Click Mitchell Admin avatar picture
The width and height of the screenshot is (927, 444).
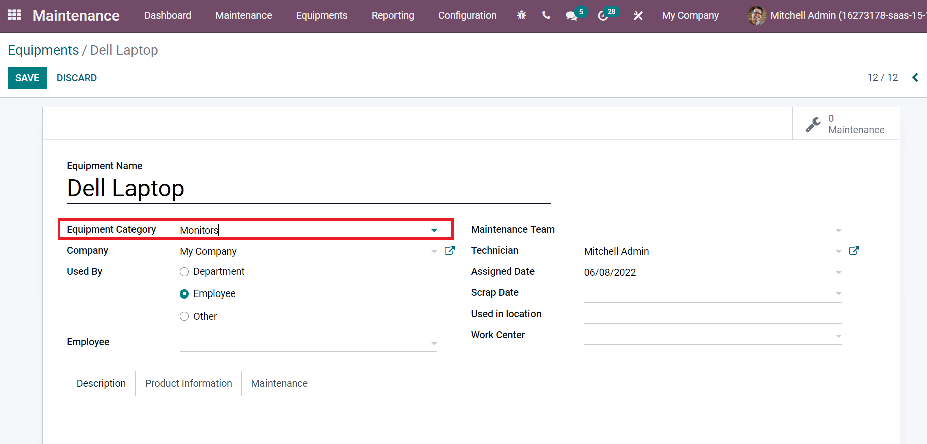point(756,16)
